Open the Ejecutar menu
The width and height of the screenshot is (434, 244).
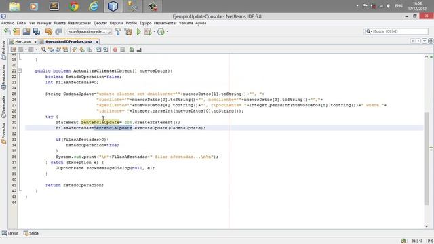coord(100,23)
